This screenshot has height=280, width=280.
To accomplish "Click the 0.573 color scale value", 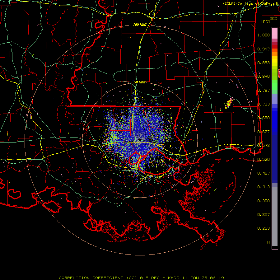I will [x=264, y=146].
